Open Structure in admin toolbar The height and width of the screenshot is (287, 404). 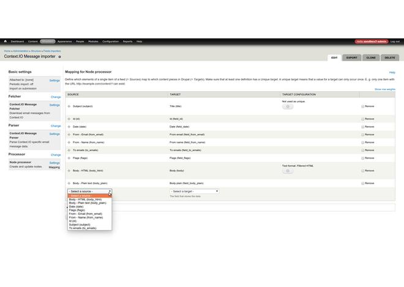[x=48, y=42]
